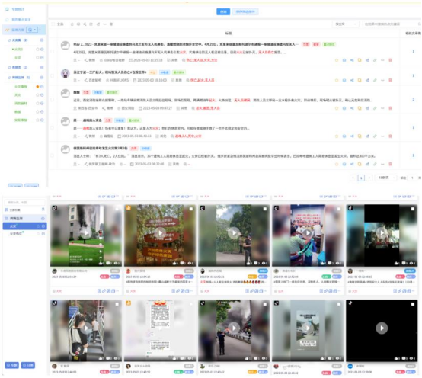Image resolution: width=422 pixels, height=378 pixels.
Task: Click the orange star beside the starred monitoring topic
Action: pos(37,87)
